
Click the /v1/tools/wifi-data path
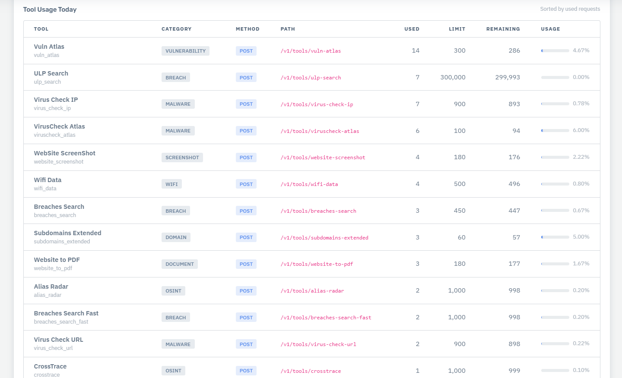point(309,184)
